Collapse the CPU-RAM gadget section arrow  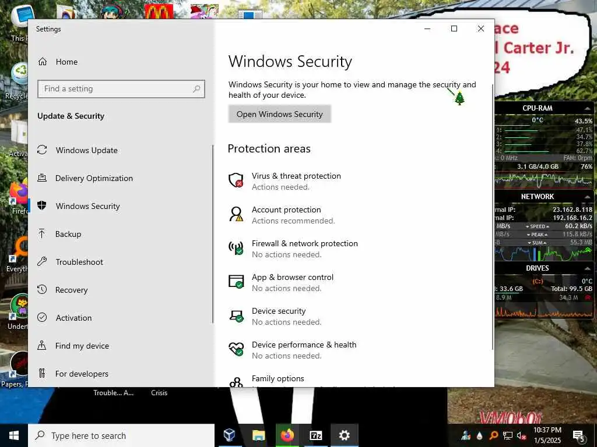587,109
